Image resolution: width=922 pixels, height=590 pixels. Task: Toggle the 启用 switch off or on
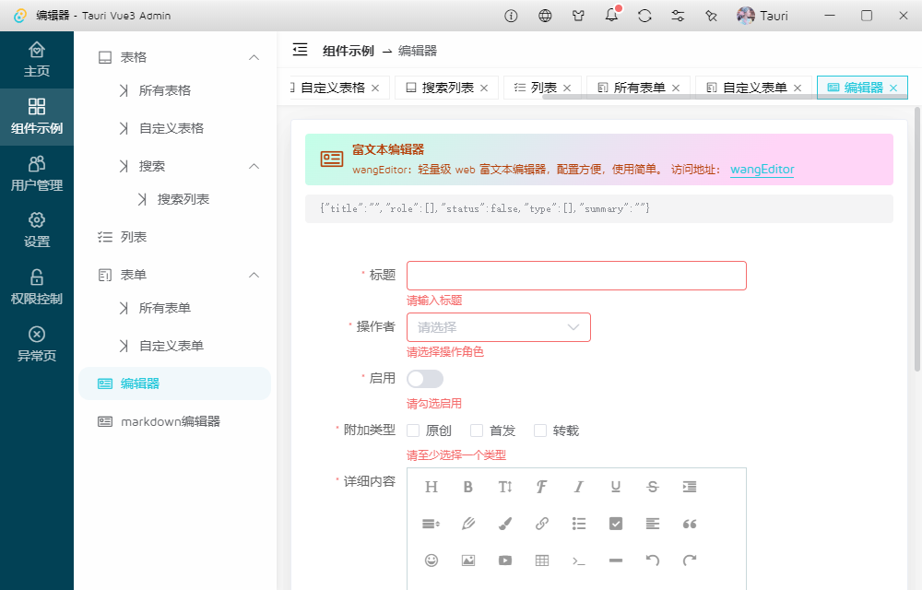click(x=425, y=378)
